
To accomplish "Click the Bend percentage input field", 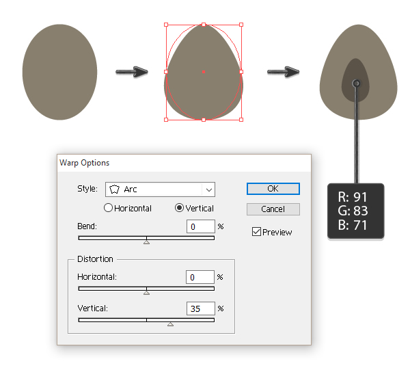I will [200, 226].
